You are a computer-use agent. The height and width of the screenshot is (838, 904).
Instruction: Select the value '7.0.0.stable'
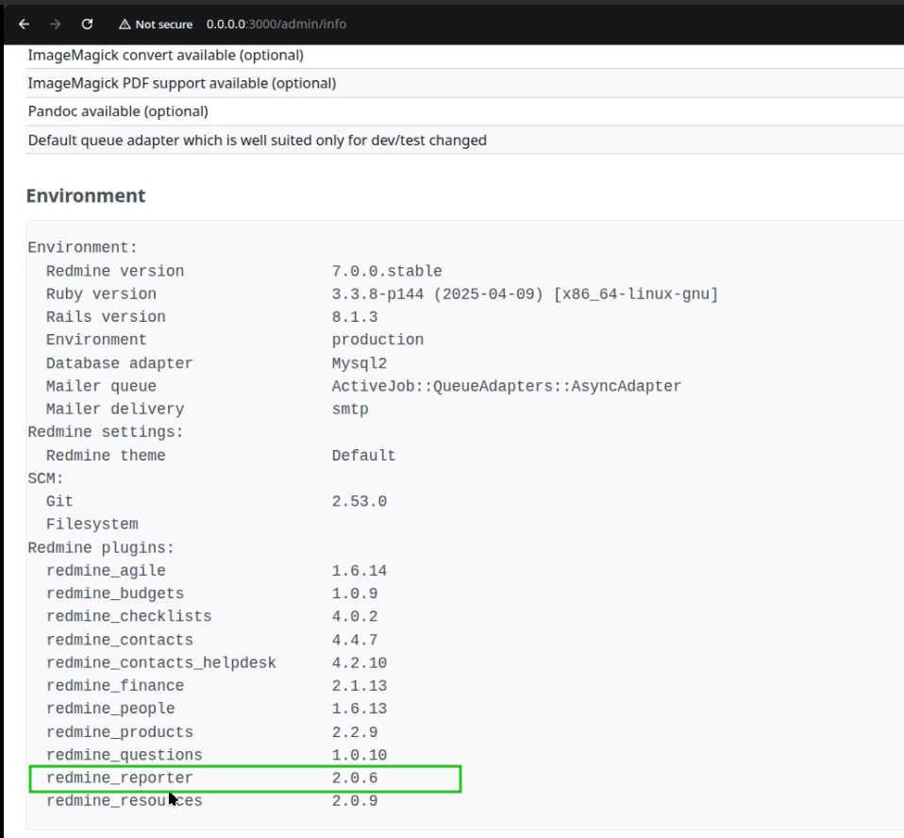click(387, 271)
